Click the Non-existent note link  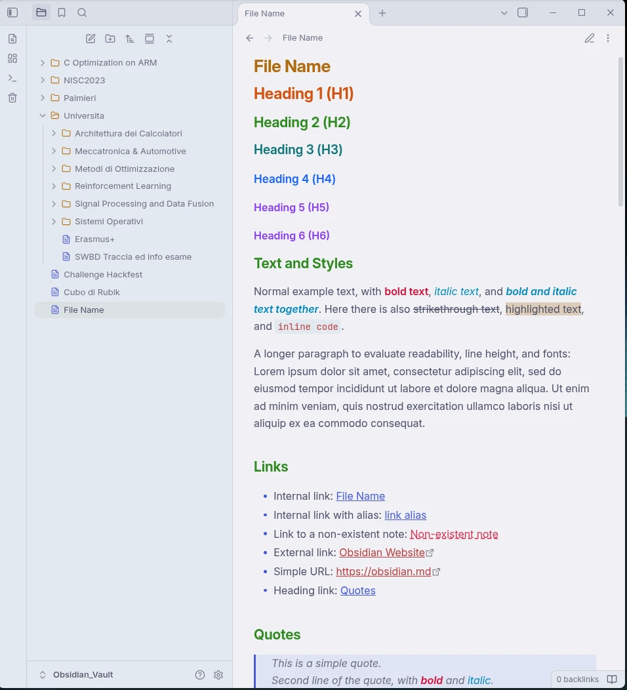(454, 534)
